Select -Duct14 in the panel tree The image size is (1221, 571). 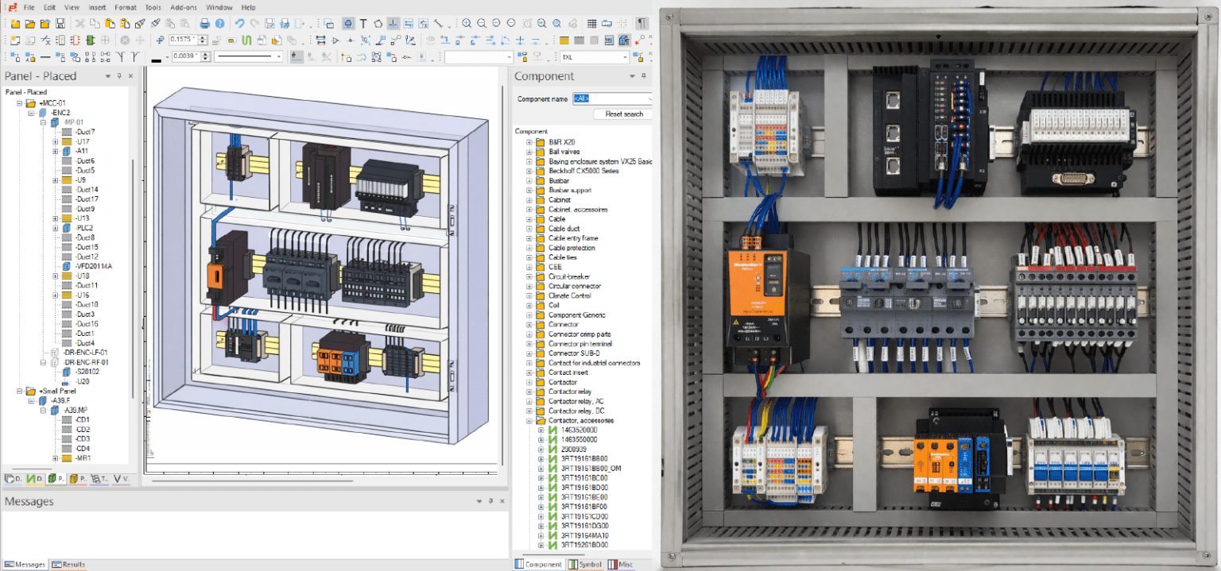click(x=87, y=189)
